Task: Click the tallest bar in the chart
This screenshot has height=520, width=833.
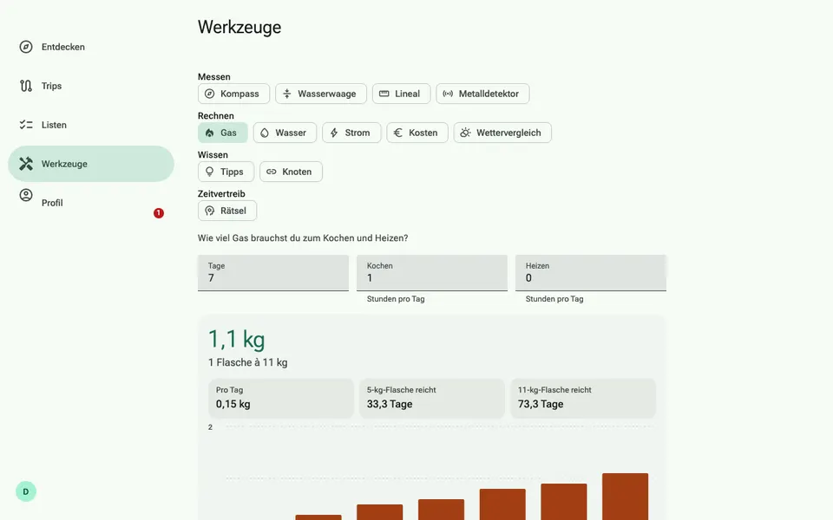Action: tap(625, 497)
